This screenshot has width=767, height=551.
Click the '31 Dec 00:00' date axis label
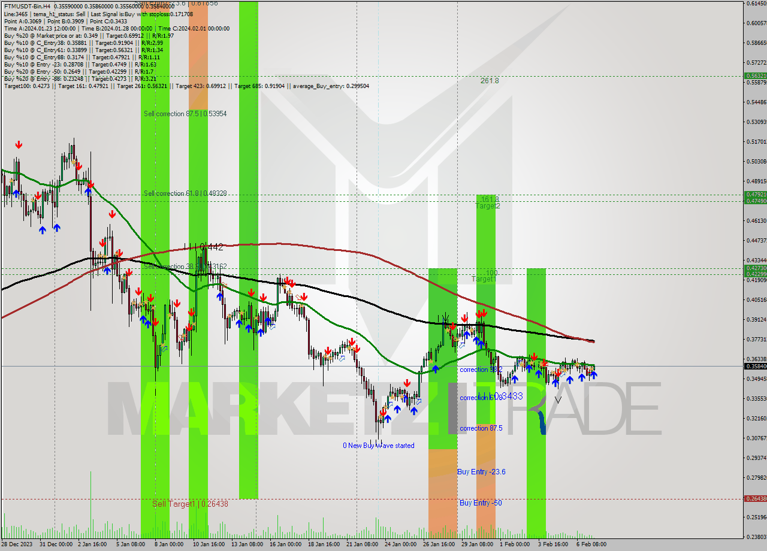click(55, 544)
